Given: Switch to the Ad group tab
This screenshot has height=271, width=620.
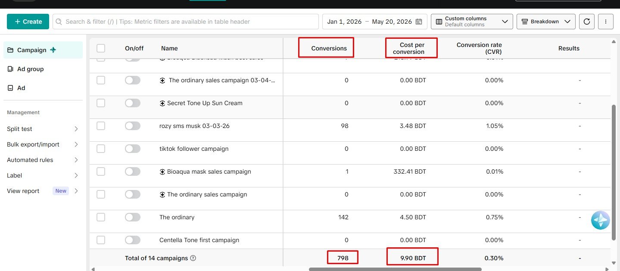Looking at the screenshot, I should pyautogui.click(x=43, y=69).
